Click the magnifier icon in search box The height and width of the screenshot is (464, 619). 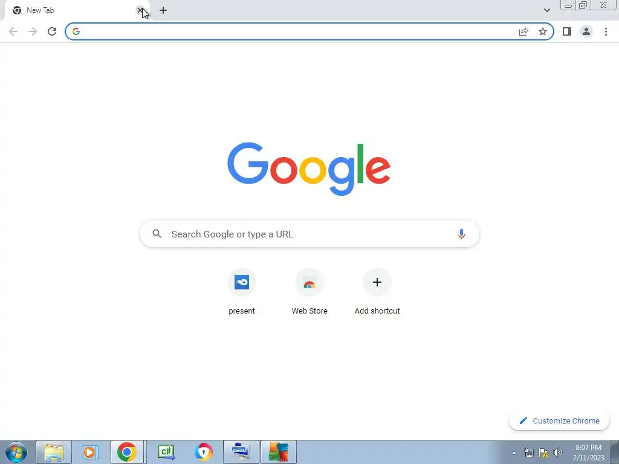click(x=157, y=234)
